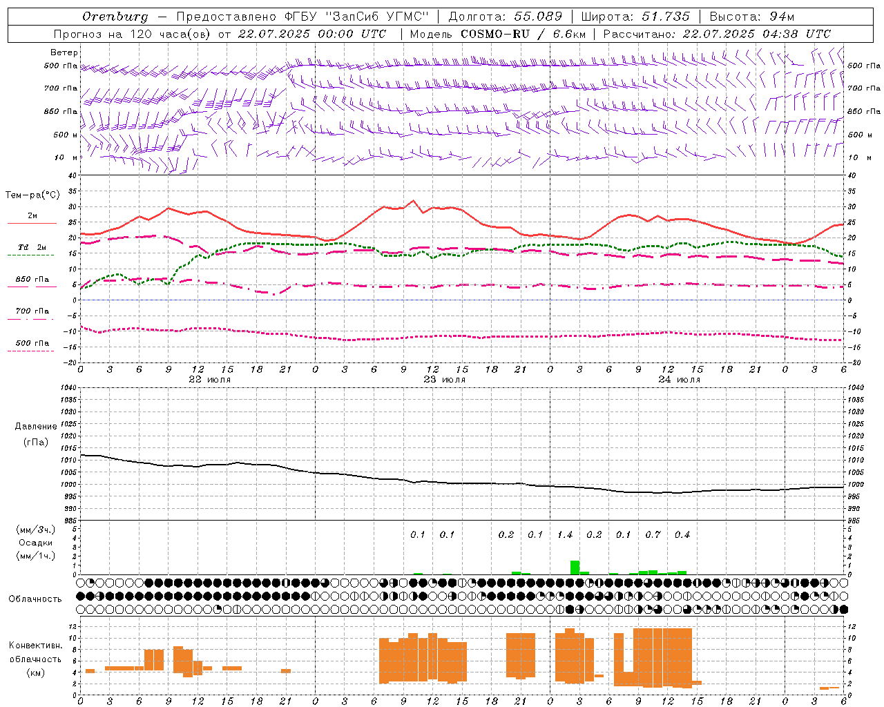Click the left '500 м' wind level label
This screenshot has height=707, width=884.
(66, 135)
